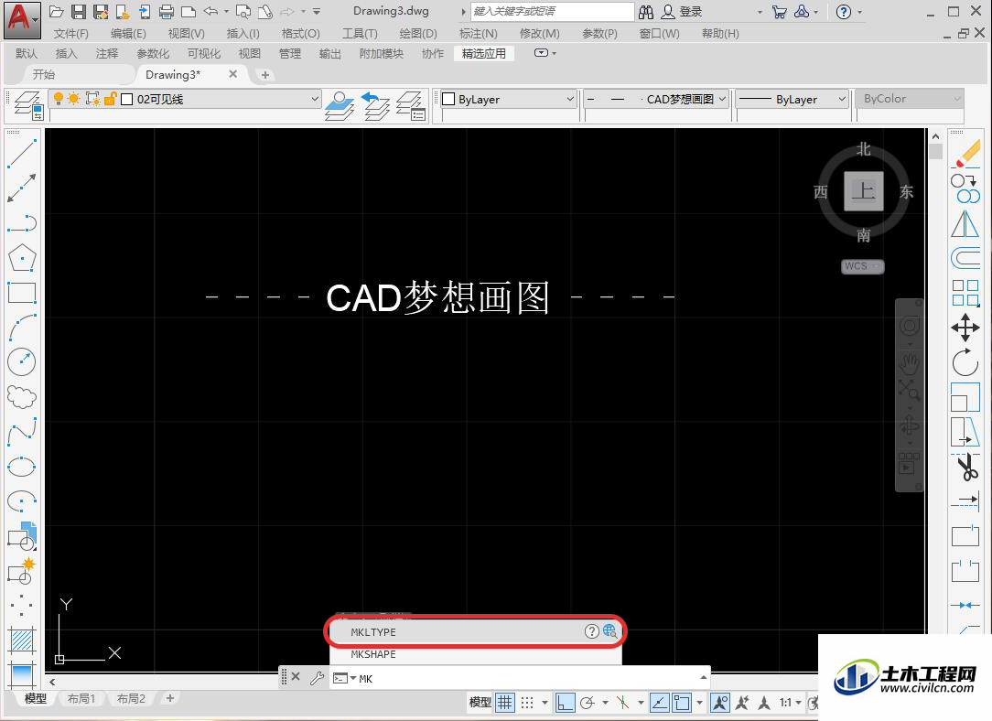This screenshot has height=721, width=992.
Task: Toggle snap mode in status bar
Action: 527,702
